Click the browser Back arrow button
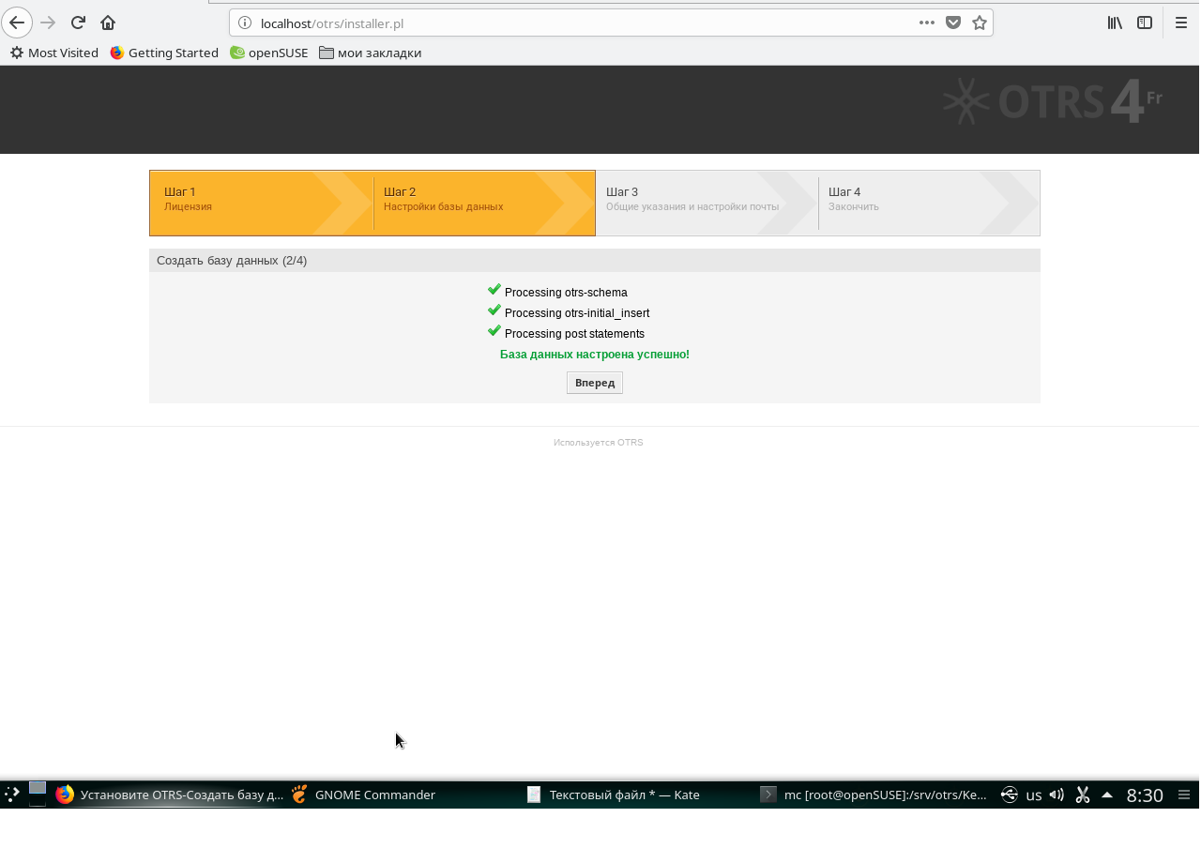 pos(17,23)
